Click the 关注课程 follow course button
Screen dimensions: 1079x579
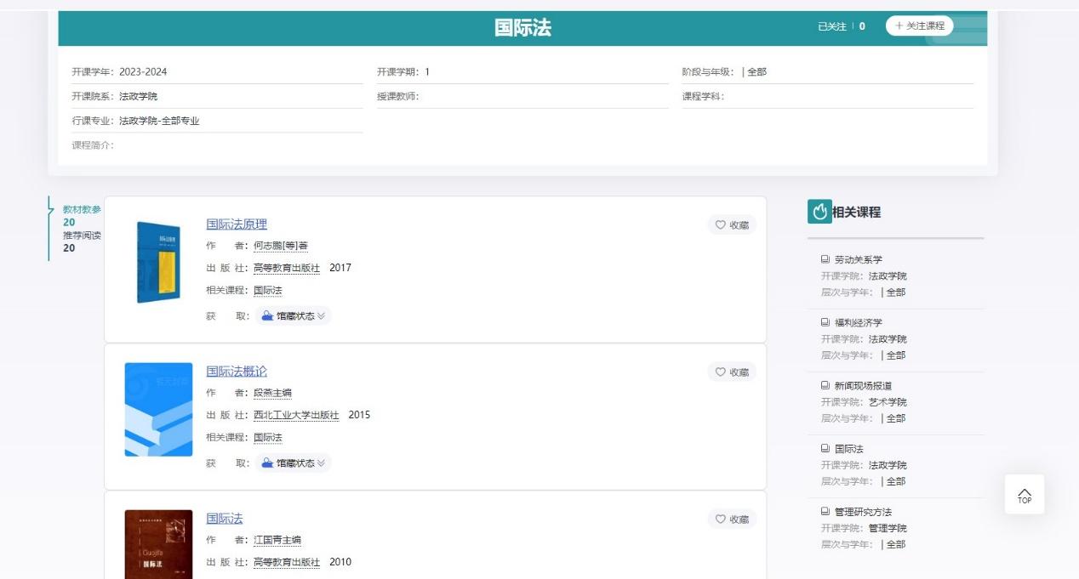click(x=919, y=26)
